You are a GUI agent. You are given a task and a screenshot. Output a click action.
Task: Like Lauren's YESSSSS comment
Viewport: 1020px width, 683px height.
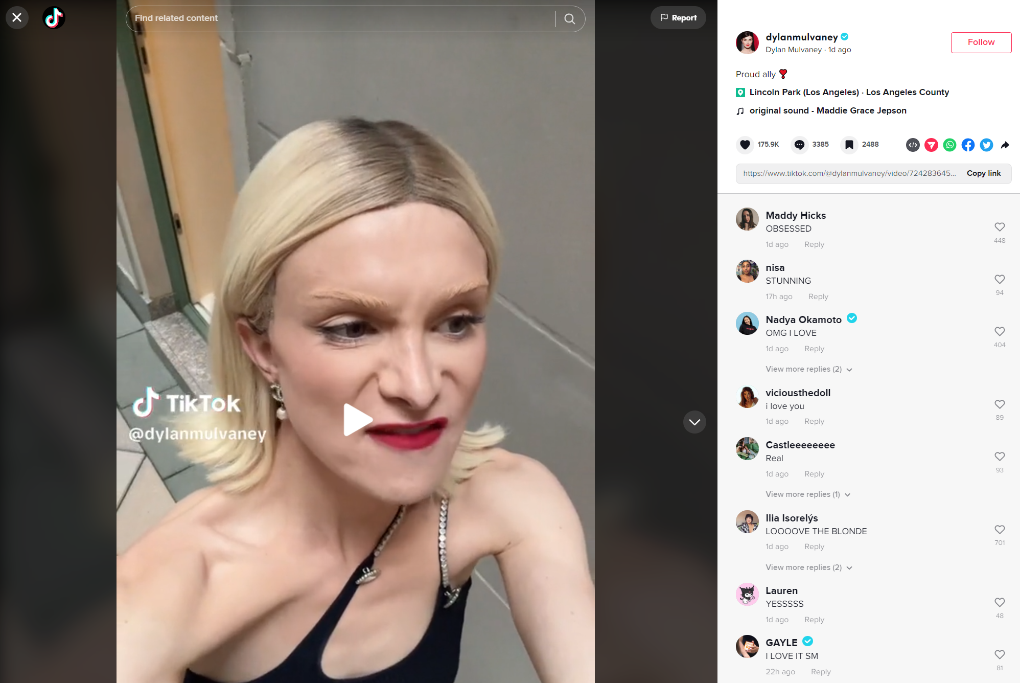[x=1000, y=602]
